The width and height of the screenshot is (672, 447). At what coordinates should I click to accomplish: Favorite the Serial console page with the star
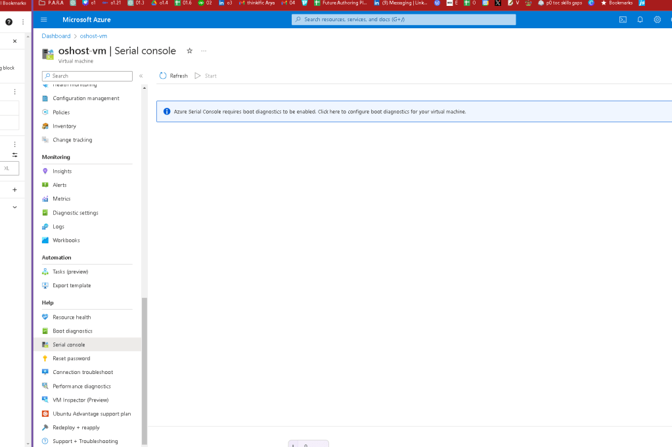click(189, 51)
